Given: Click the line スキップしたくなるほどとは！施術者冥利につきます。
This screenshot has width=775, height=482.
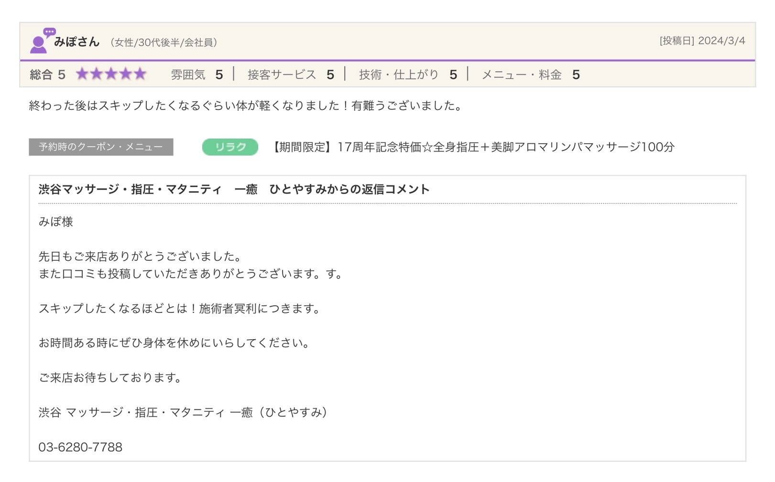Looking at the screenshot, I should click(x=180, y=309).
